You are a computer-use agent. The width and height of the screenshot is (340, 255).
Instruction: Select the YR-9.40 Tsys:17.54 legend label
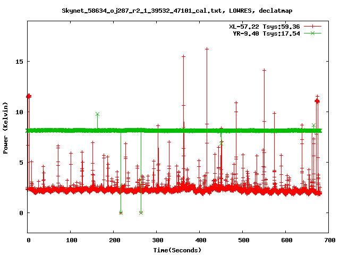coord(266,33)
